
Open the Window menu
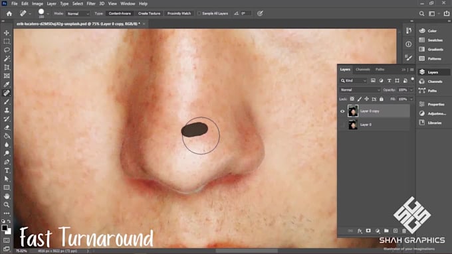128,4
